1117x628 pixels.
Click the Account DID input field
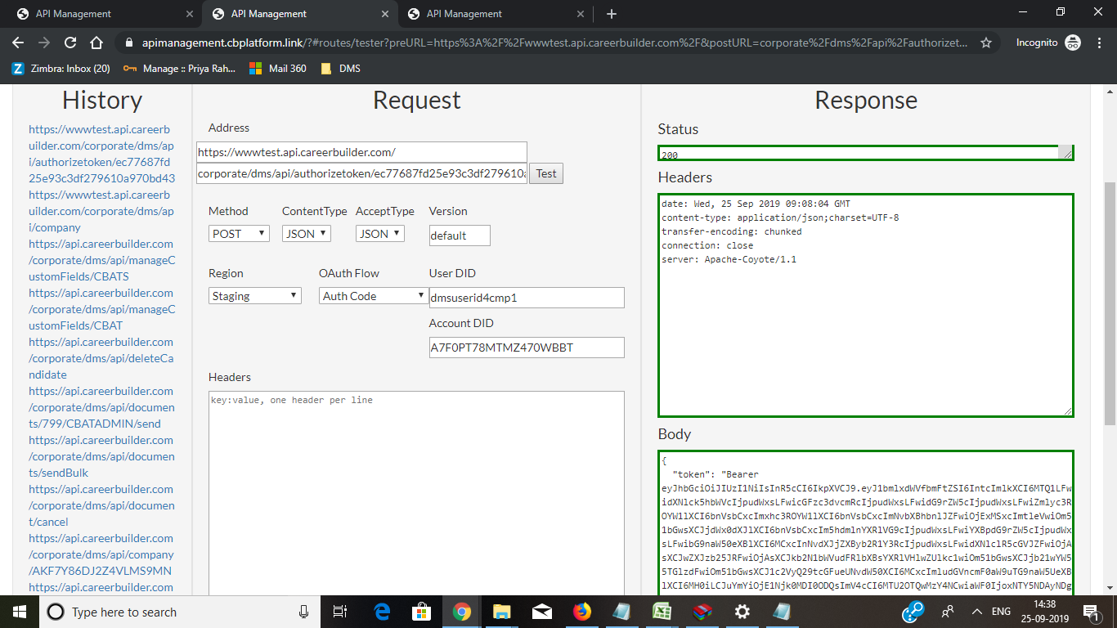click(x=527, y=348)
